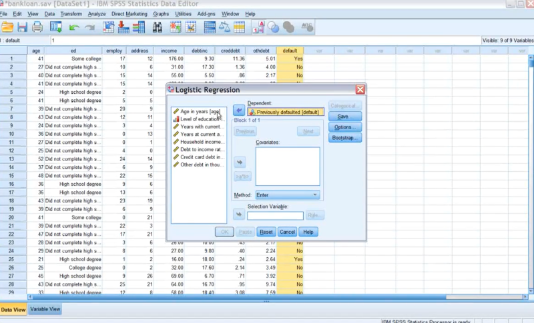This screenshot has width=534, height=323.
Task: Select Household income variable in list
Action: (199, 142)
